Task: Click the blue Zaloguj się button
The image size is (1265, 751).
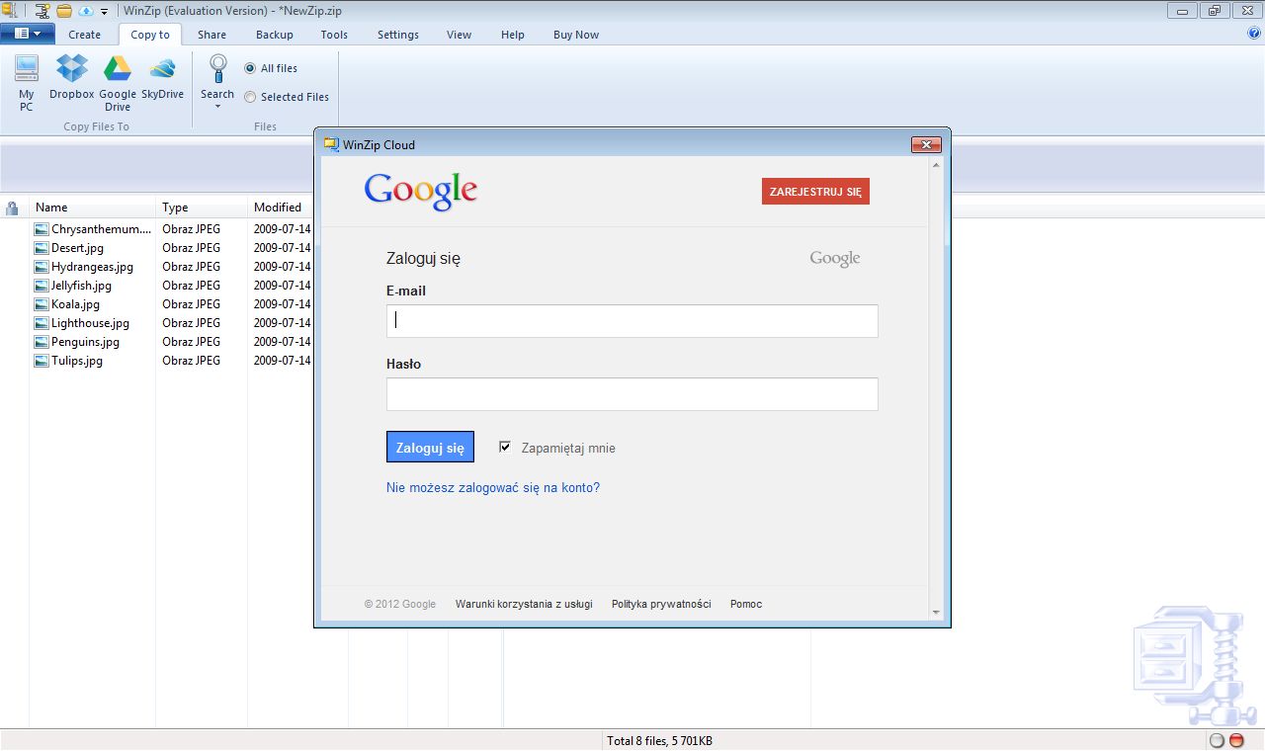Action: click(x=430, y=447)
